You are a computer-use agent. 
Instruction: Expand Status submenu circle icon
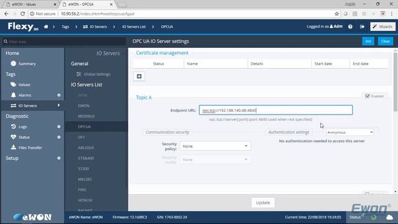tap(58, 137)
